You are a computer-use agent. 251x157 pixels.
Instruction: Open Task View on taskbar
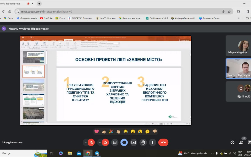pyautogui.click(x=51, y=153)
